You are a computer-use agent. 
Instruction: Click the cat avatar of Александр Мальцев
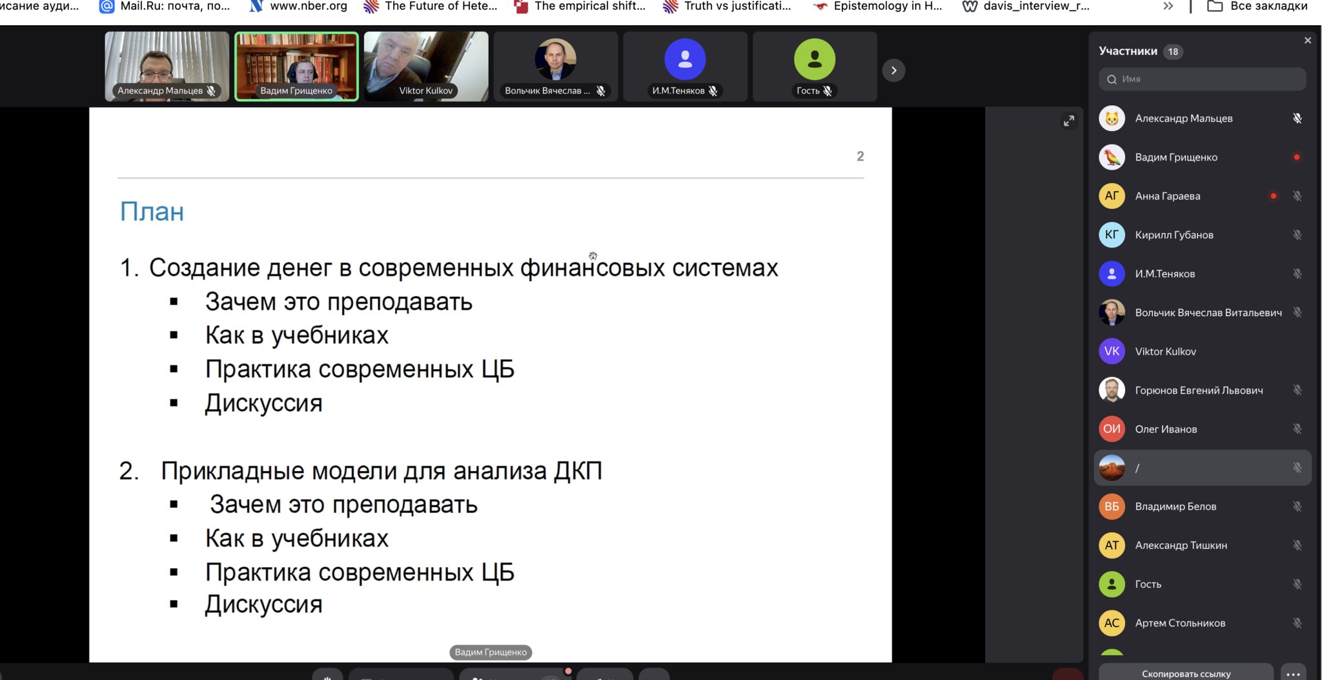click(x=1112, y=119)
